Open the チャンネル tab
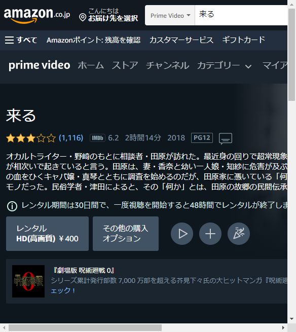296x332 pixels. tap(167, 65)
